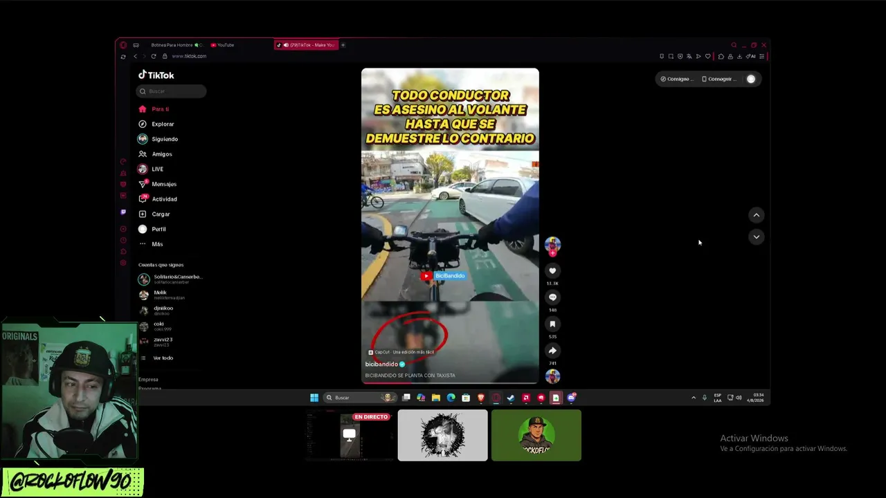Open creator avatar beside the video
886x498 pixels.
pyautogui.click(x=552, y=245)
